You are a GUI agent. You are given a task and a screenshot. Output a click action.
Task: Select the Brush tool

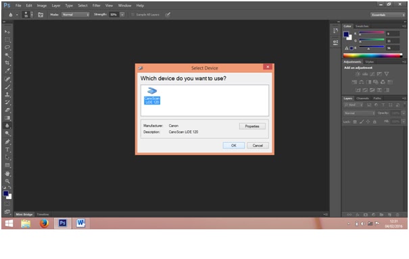coord(7,87)
